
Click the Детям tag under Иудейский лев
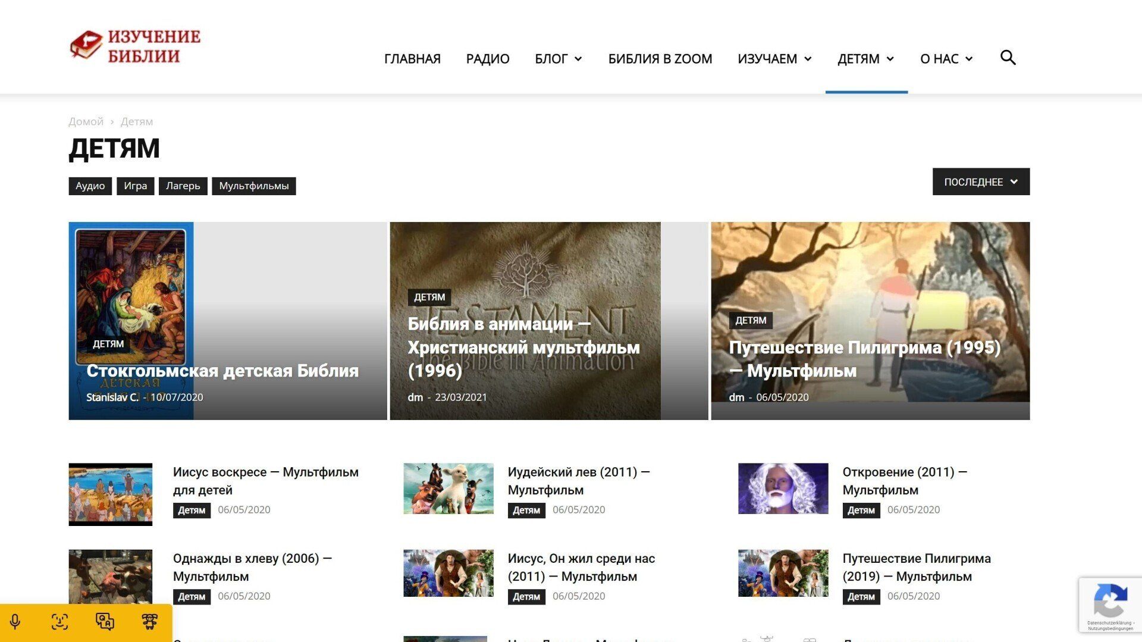coord(526,511)
